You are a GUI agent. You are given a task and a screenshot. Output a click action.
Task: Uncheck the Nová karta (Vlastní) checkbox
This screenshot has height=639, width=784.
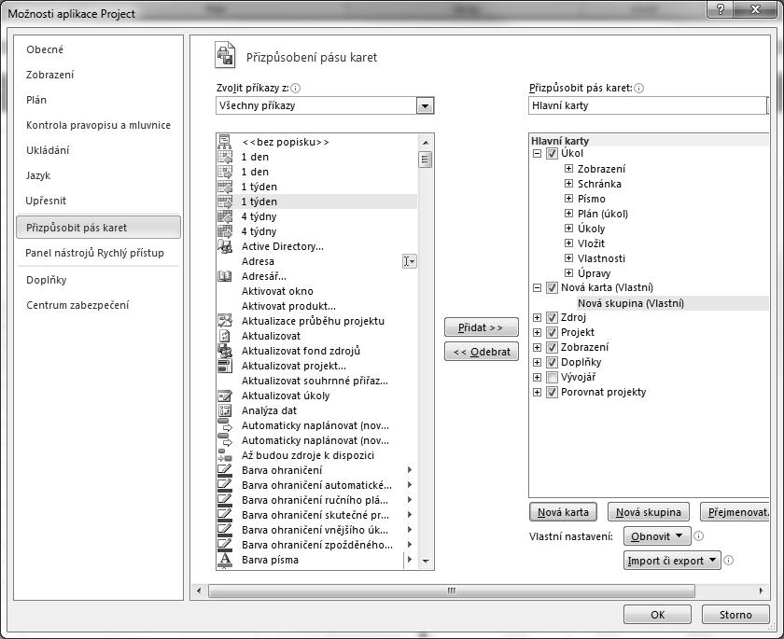click(x=552, y=287)
